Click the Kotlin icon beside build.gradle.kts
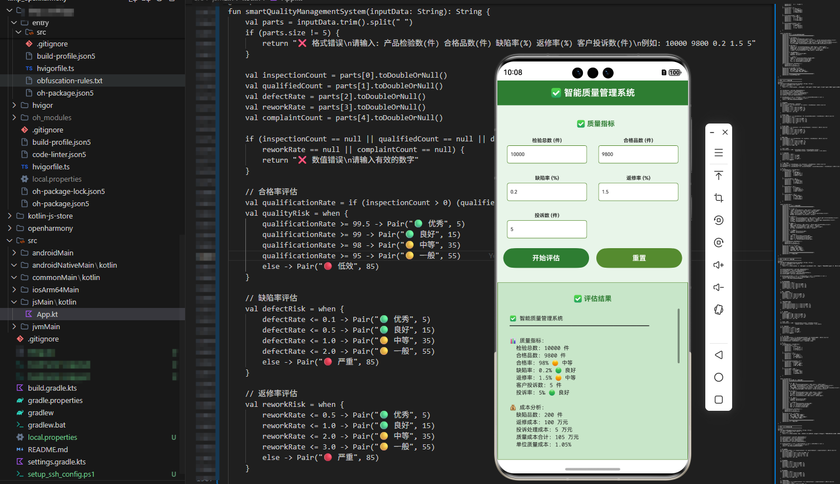This screenshot has height=484, width=840. point(20,388)
